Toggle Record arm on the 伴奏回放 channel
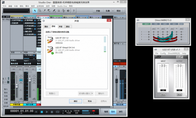Screen dimensions: 196x118 tap(21, 83)
